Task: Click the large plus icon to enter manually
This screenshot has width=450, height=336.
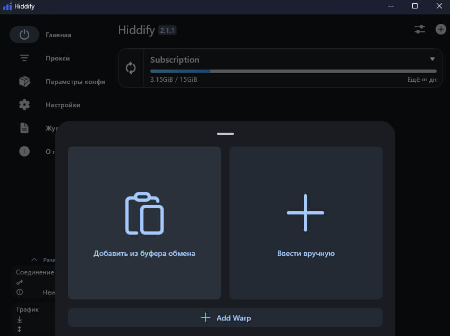Action: point(305,213)
